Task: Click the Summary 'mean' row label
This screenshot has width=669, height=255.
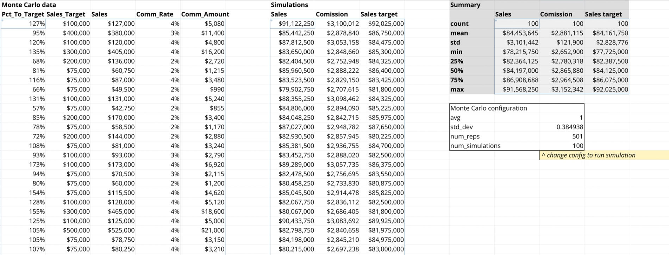Action: coord(472,33)
